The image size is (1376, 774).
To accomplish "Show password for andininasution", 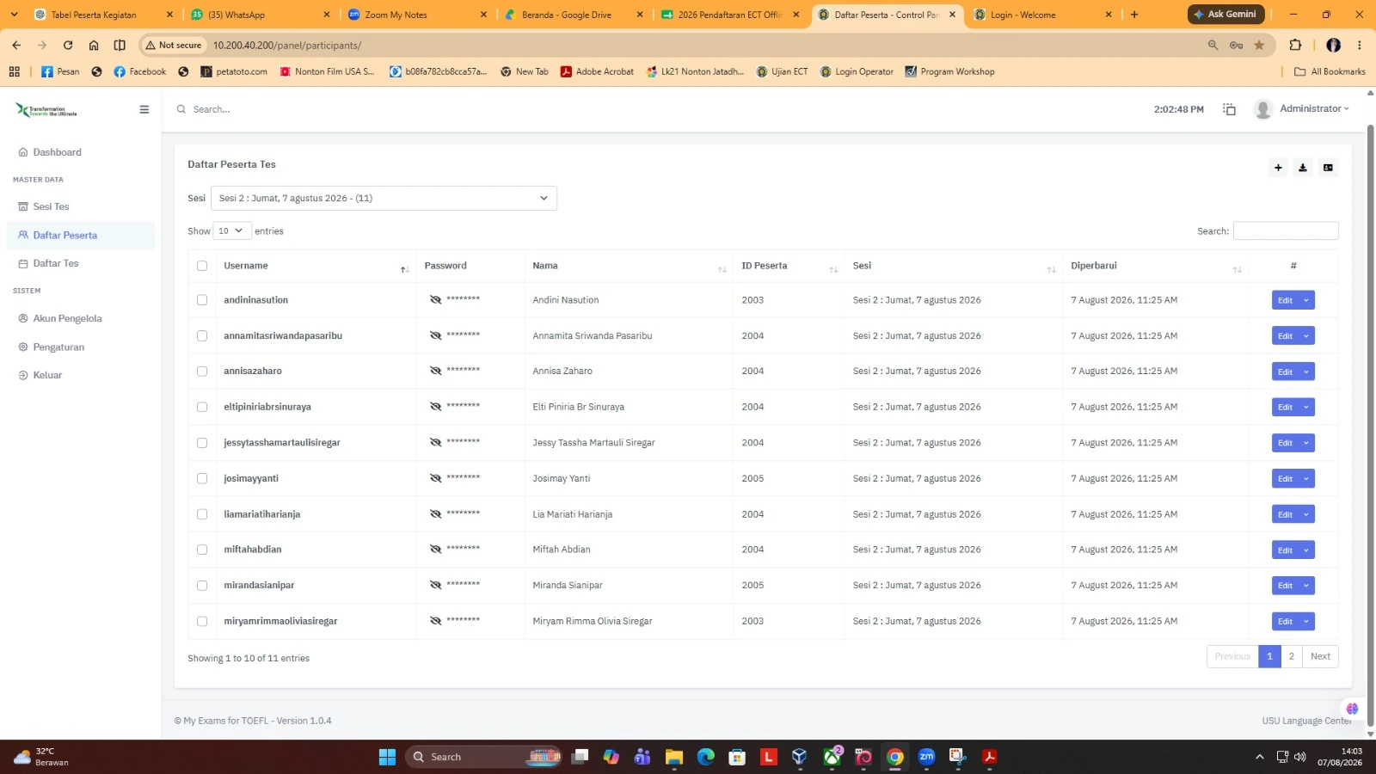I will pyautogui.click(x=435, y=300).
